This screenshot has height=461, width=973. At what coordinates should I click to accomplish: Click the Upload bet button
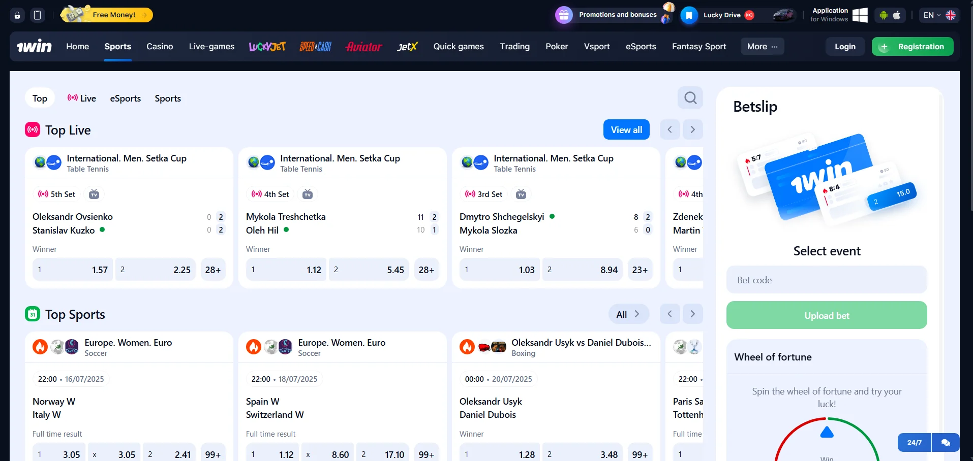pos(827,315)
